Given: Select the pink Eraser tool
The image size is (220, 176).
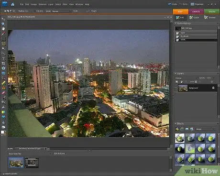Looking at the screenshot, I should tap(3, 93).
